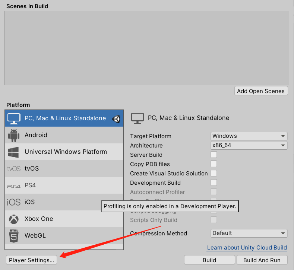294x270 pixels.
Task: Click the Compression Method label
Action: point(158,234)
